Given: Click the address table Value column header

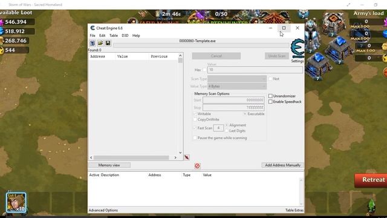Looking at the screenshot, I should pos(207,175).
